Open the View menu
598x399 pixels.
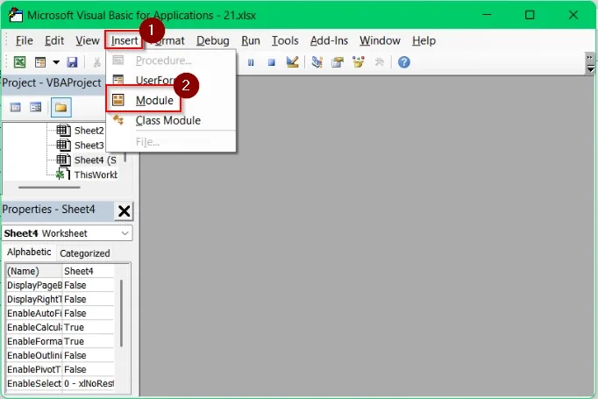pyautogui.click(x=88, y=40)
